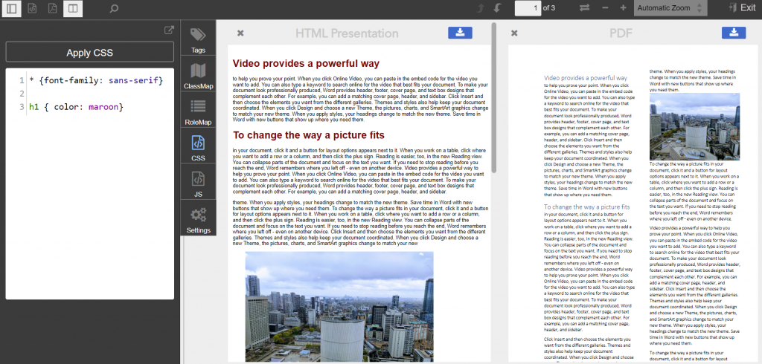Click the Exit button

point(742,7)
